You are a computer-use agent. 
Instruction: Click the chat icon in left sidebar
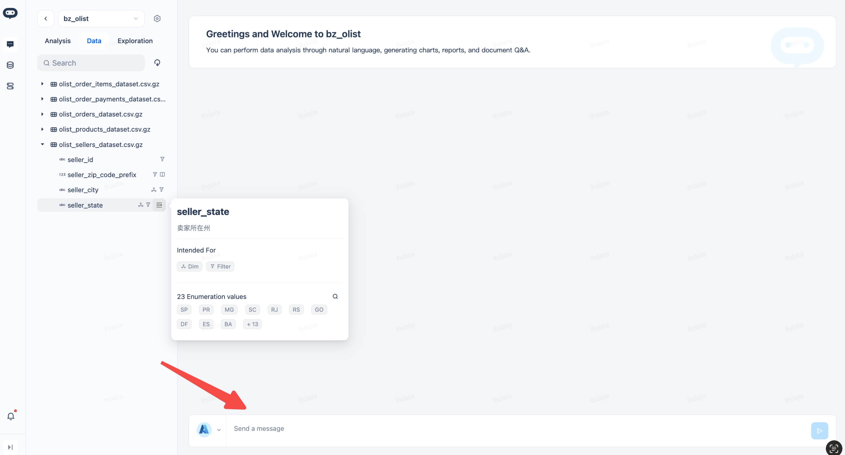tap(10, 44)
